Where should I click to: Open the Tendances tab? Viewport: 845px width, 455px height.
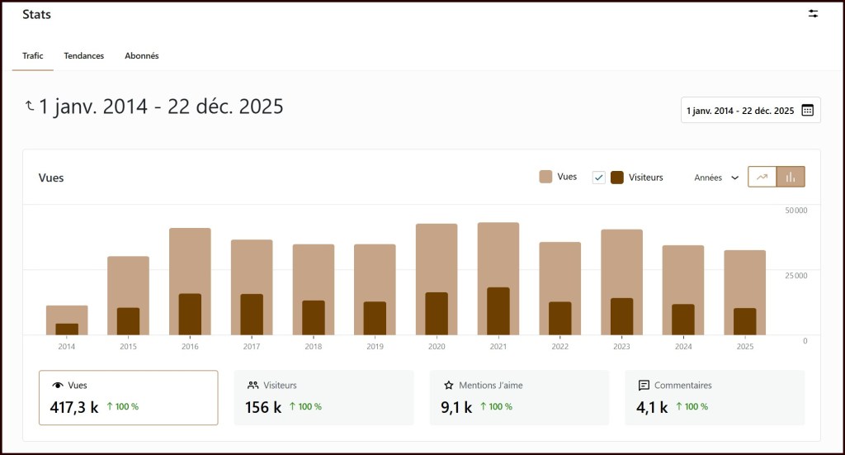84,56
